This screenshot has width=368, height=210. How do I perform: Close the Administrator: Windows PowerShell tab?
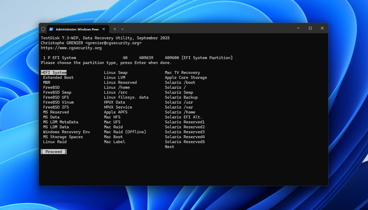[x=104, y=29]
